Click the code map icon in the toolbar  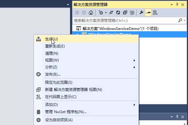[155, 12]
